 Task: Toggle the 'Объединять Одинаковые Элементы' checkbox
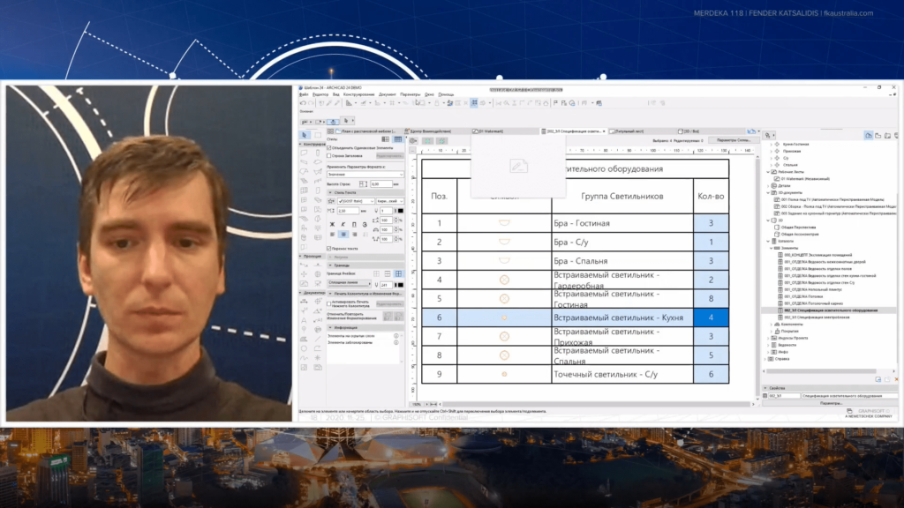329,146
